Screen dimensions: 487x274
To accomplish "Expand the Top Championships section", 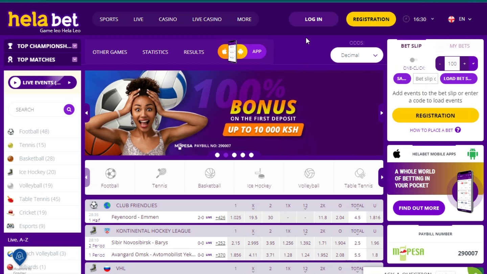I will point(42,46).
